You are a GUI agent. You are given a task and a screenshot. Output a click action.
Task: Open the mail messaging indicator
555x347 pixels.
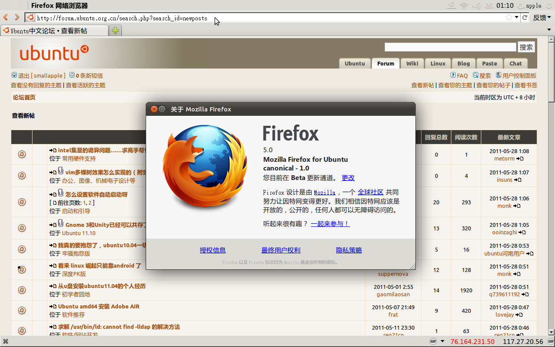(489, 6)
